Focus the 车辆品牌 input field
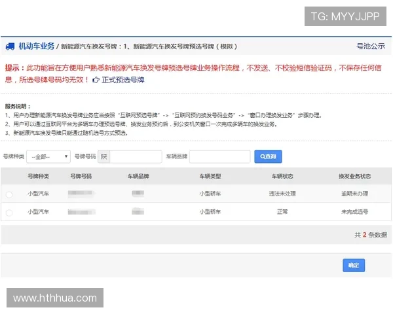 pyautogui.click(x=220, y=157)
